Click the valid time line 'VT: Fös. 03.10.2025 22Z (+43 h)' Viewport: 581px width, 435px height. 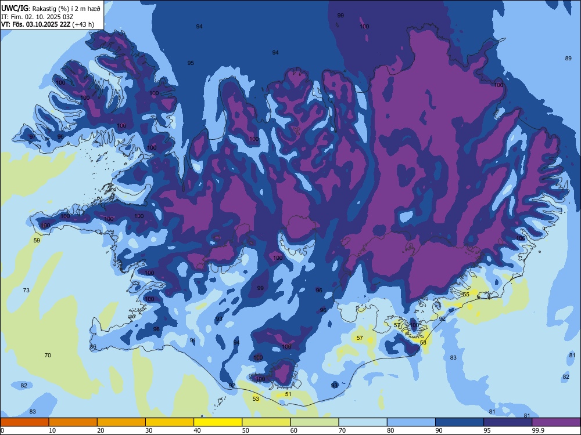coord(48,25)
